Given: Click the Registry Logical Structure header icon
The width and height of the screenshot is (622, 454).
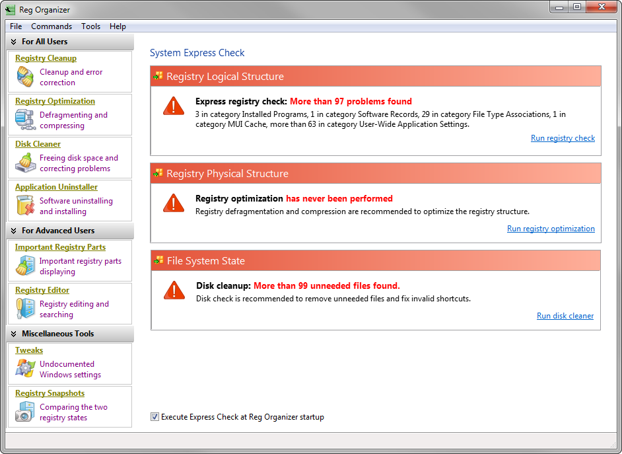Looking at the screenshot, I should tap(158, 76).
